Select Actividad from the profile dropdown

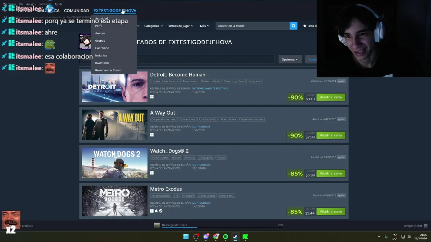click(x=101, y=18)
